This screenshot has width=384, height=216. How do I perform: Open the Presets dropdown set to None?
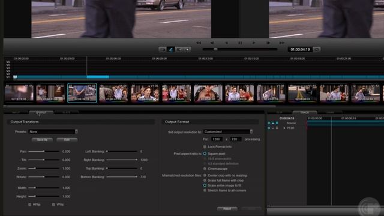53,132
